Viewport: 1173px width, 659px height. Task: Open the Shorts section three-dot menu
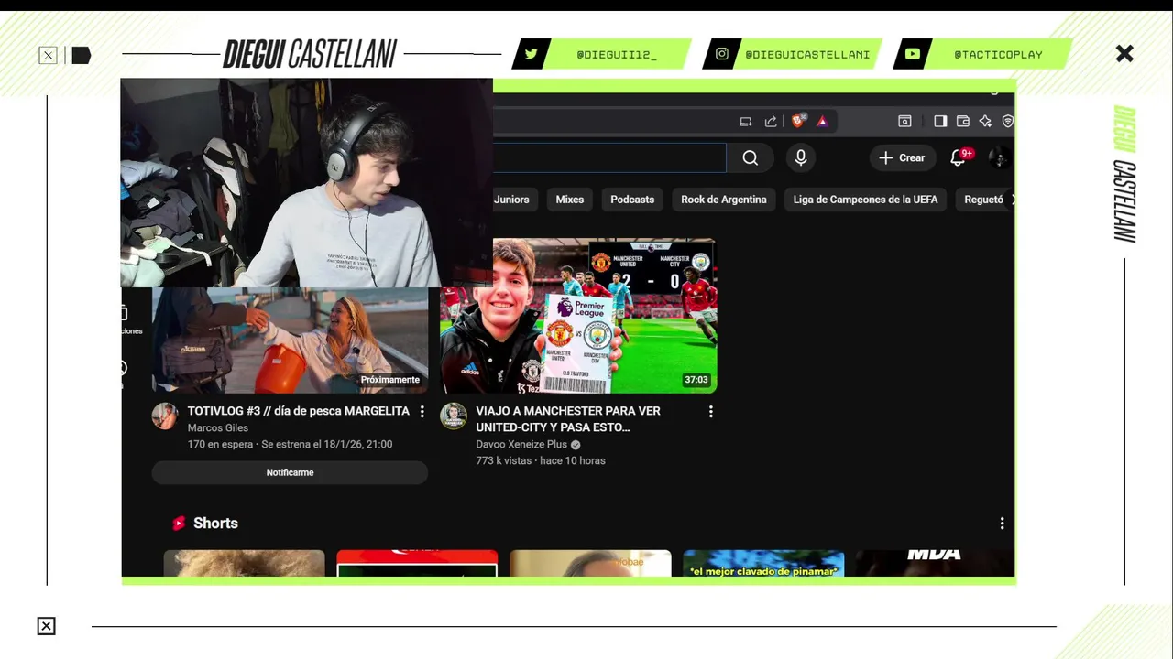[1002, 524]
